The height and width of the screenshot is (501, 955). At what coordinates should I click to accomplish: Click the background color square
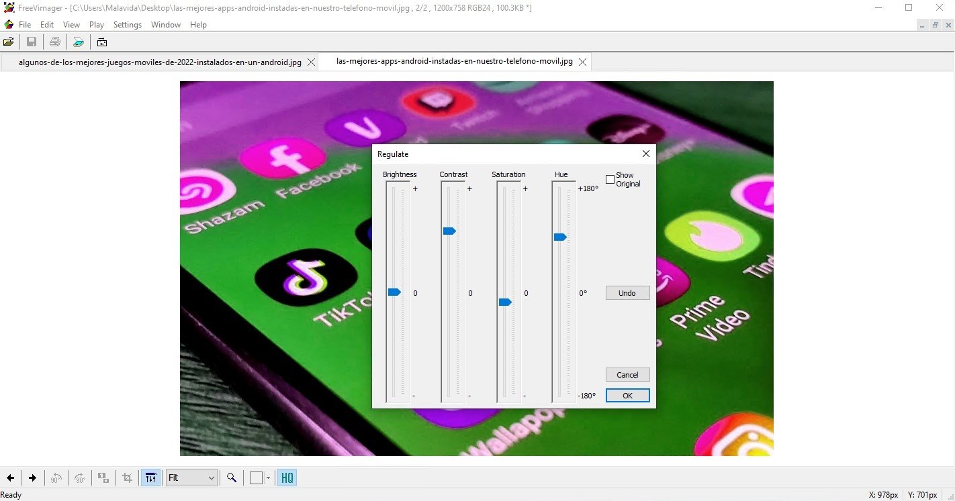[x=256, y=478]
